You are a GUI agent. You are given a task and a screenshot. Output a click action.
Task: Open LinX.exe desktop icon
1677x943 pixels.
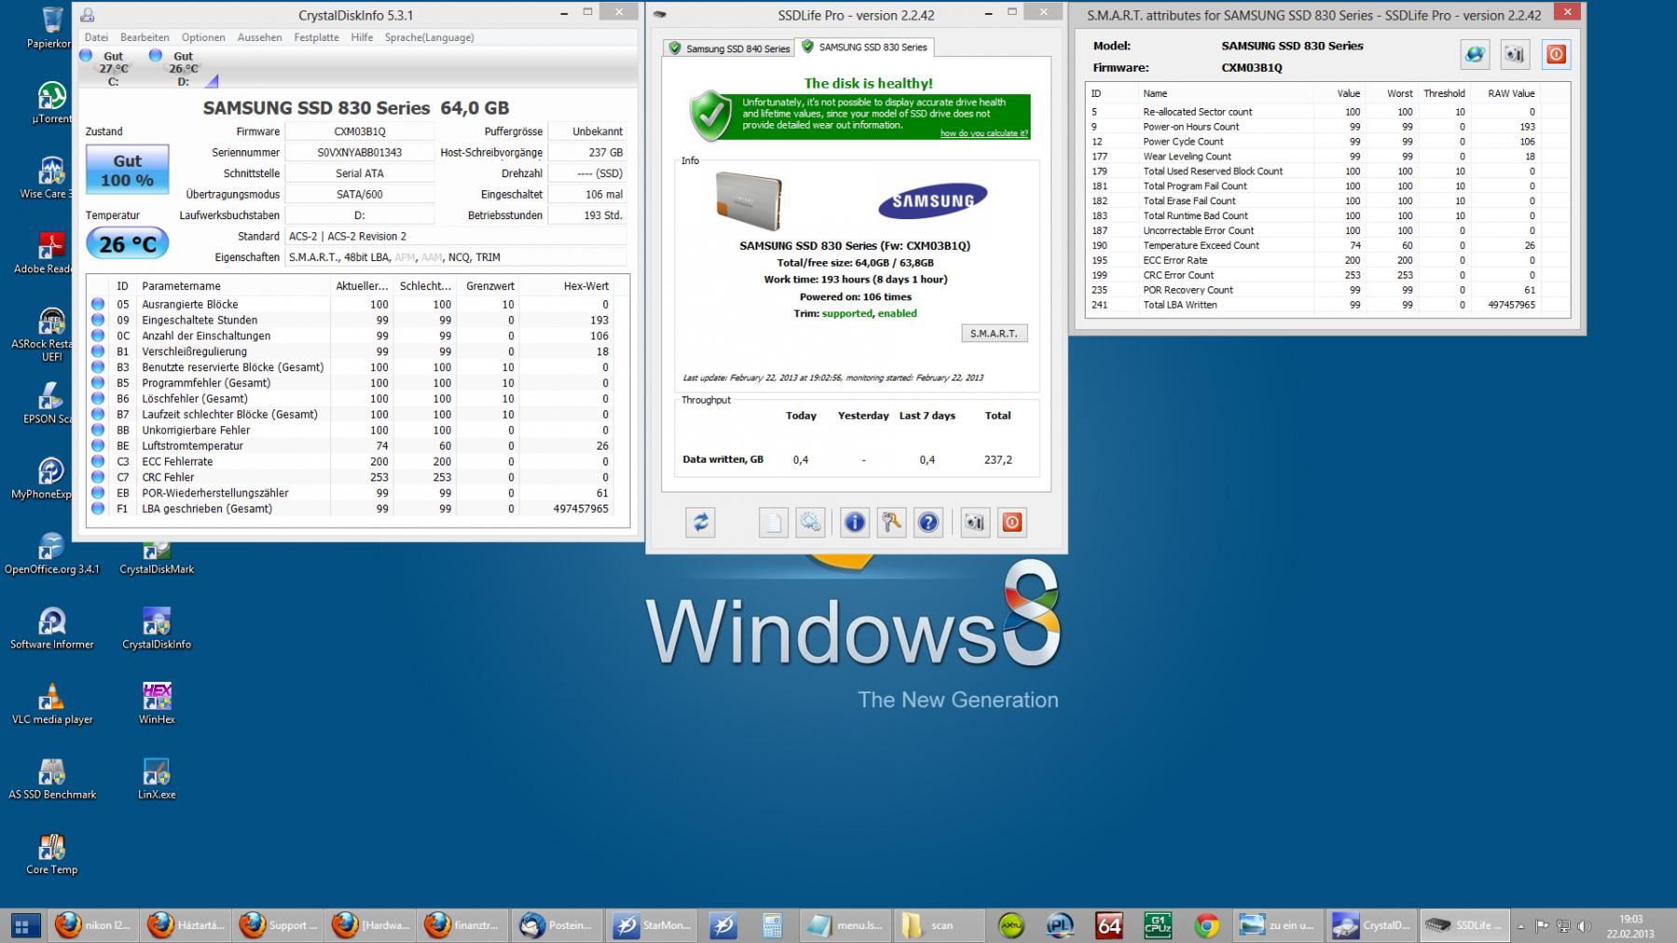pos(157,779)
